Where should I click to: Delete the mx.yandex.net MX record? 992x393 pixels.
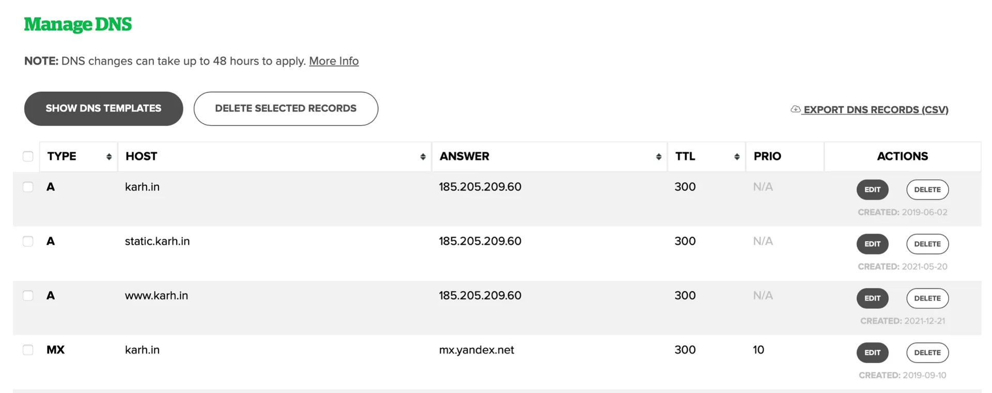[x=927, y=352]
